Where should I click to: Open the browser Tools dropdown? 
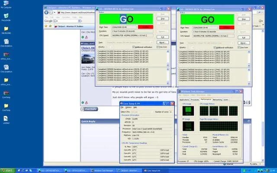pyautogui.click(x=257, y=26)
